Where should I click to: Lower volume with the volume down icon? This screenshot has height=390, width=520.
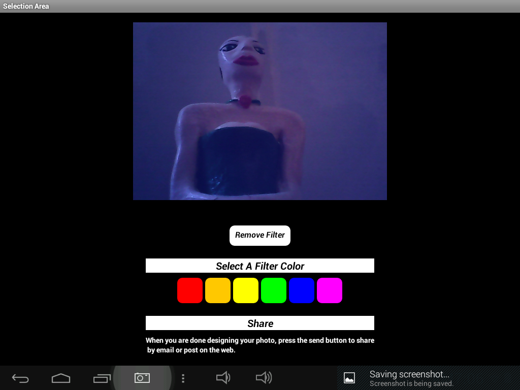coord(223,378)
